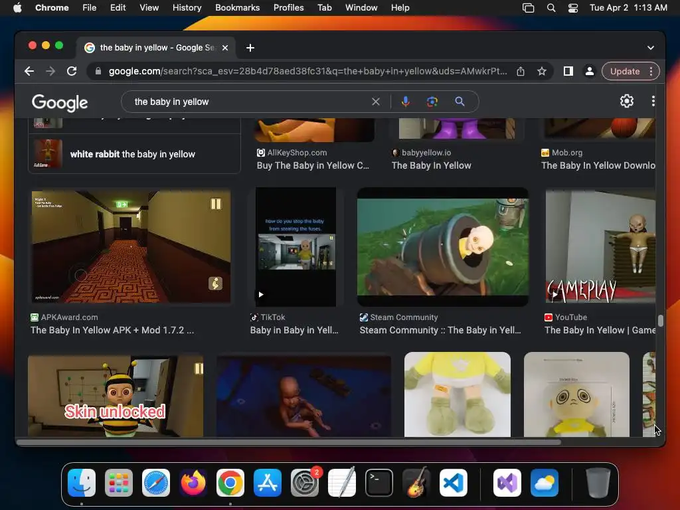
Task: Open Terminal from the Dock
Action: point(379,483)
